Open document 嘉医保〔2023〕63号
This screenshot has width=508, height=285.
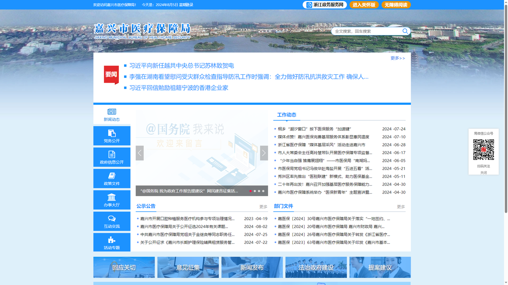click(x=334, y=242)
